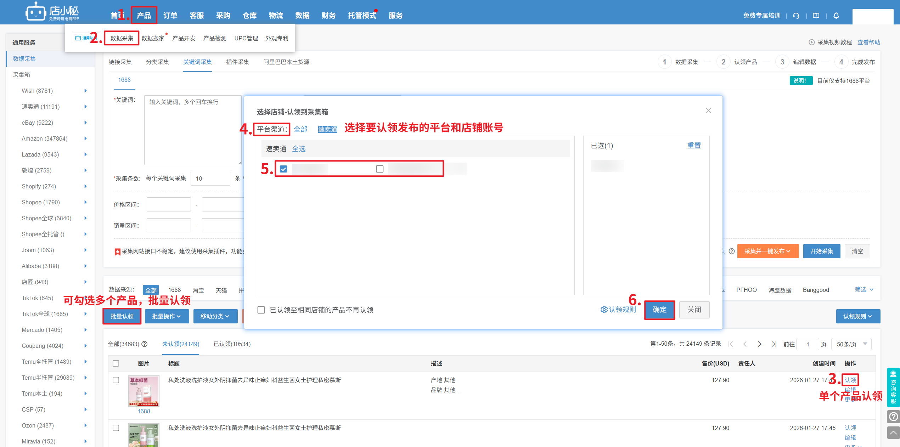This screenshot has height=447, width=900.
Task: Check 已认领至相同店铺的产品不再认领 checkbox
Action: click(x=261, y=310)
